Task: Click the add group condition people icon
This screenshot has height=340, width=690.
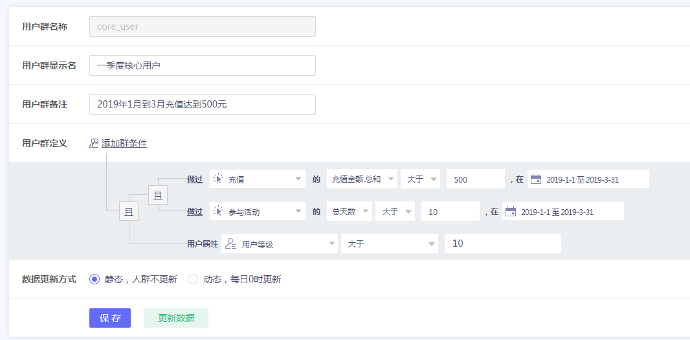Action: point(94,143)
